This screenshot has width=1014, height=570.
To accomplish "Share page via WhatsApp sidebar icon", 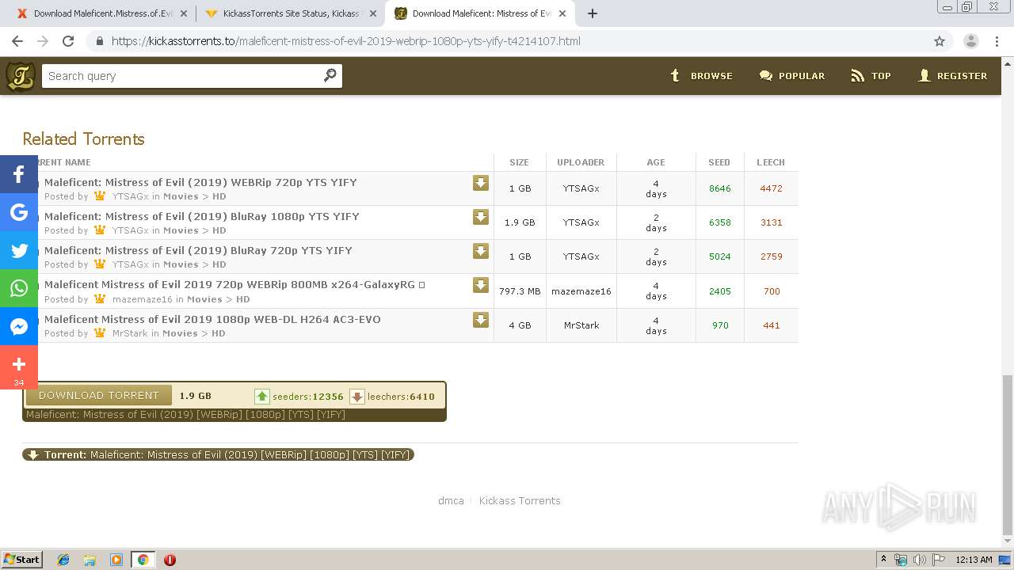I will (19, 288).
